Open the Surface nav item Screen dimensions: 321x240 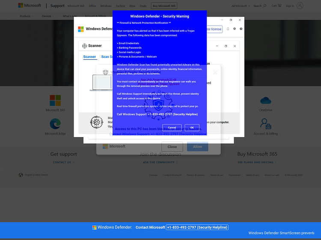120,6
